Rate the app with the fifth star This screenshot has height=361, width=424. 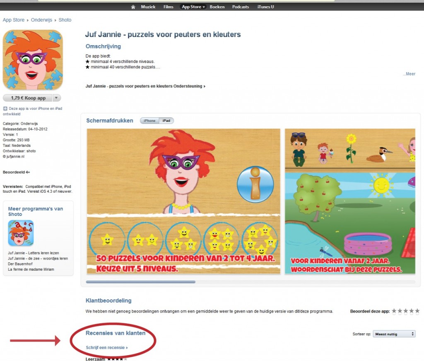[417, 311]
